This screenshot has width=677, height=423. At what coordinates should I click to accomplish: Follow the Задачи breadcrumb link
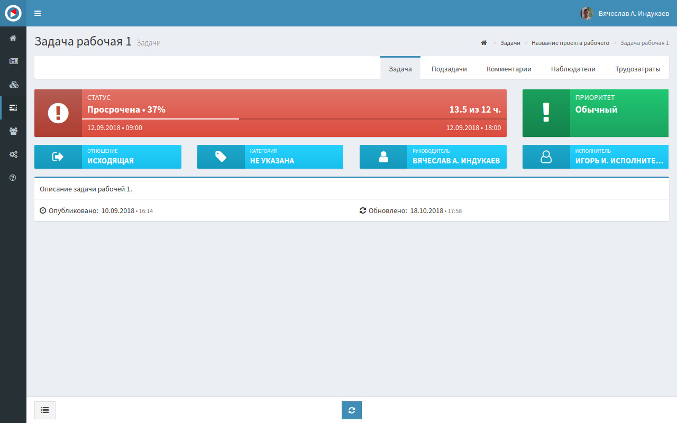coord(510,43)
